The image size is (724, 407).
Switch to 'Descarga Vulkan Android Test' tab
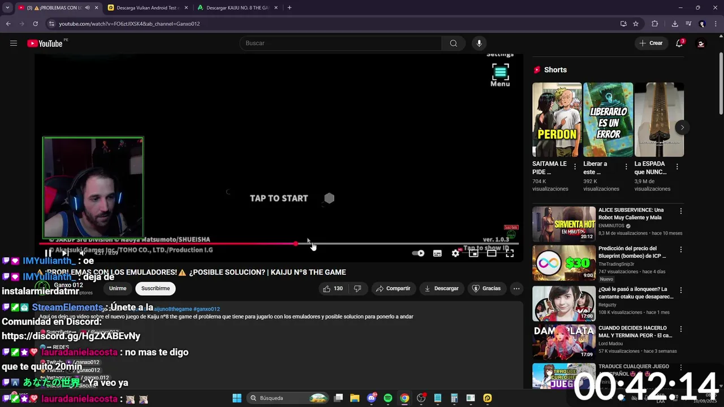click(x=147, y=8)
